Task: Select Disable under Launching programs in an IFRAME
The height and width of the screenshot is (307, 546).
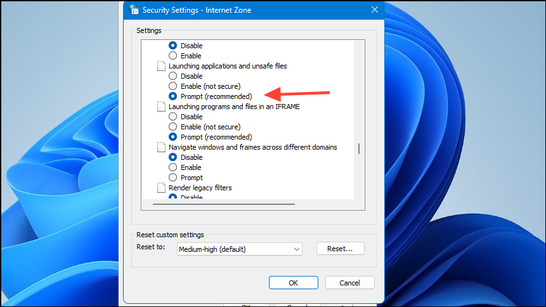Action: pos(172,116)
